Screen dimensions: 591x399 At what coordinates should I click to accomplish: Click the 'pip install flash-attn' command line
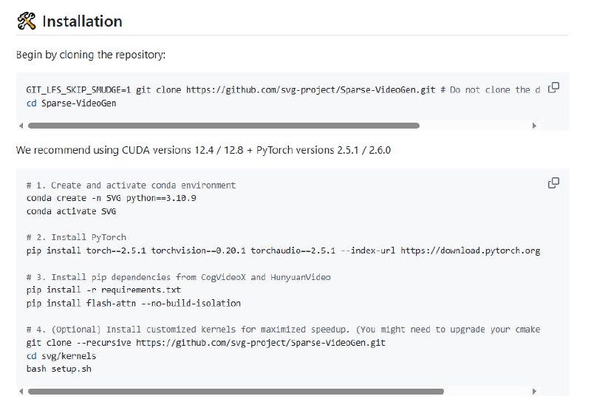133,303
